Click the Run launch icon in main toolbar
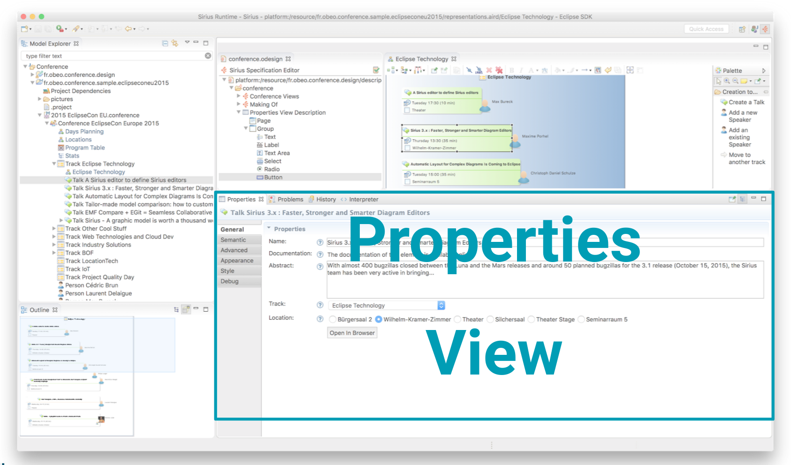Viewport: 791px width, 465px height. (60, 29)
